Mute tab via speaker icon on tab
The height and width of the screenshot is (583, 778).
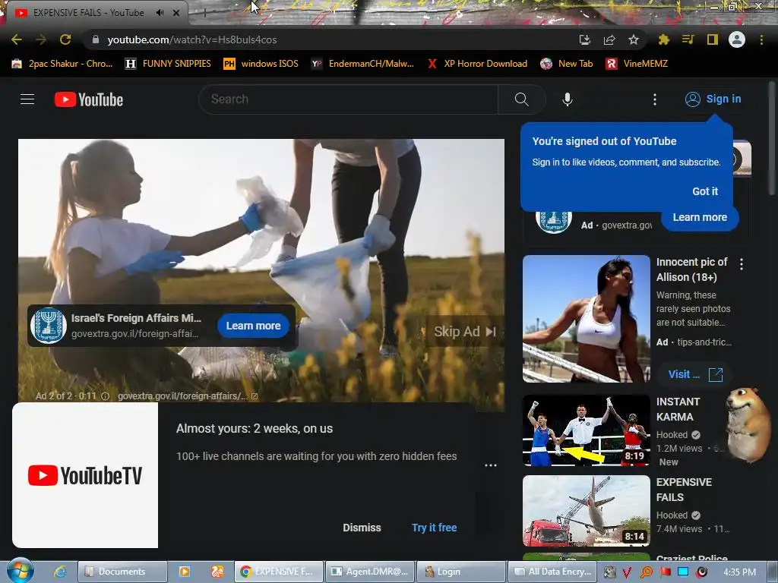pos(160,13)
